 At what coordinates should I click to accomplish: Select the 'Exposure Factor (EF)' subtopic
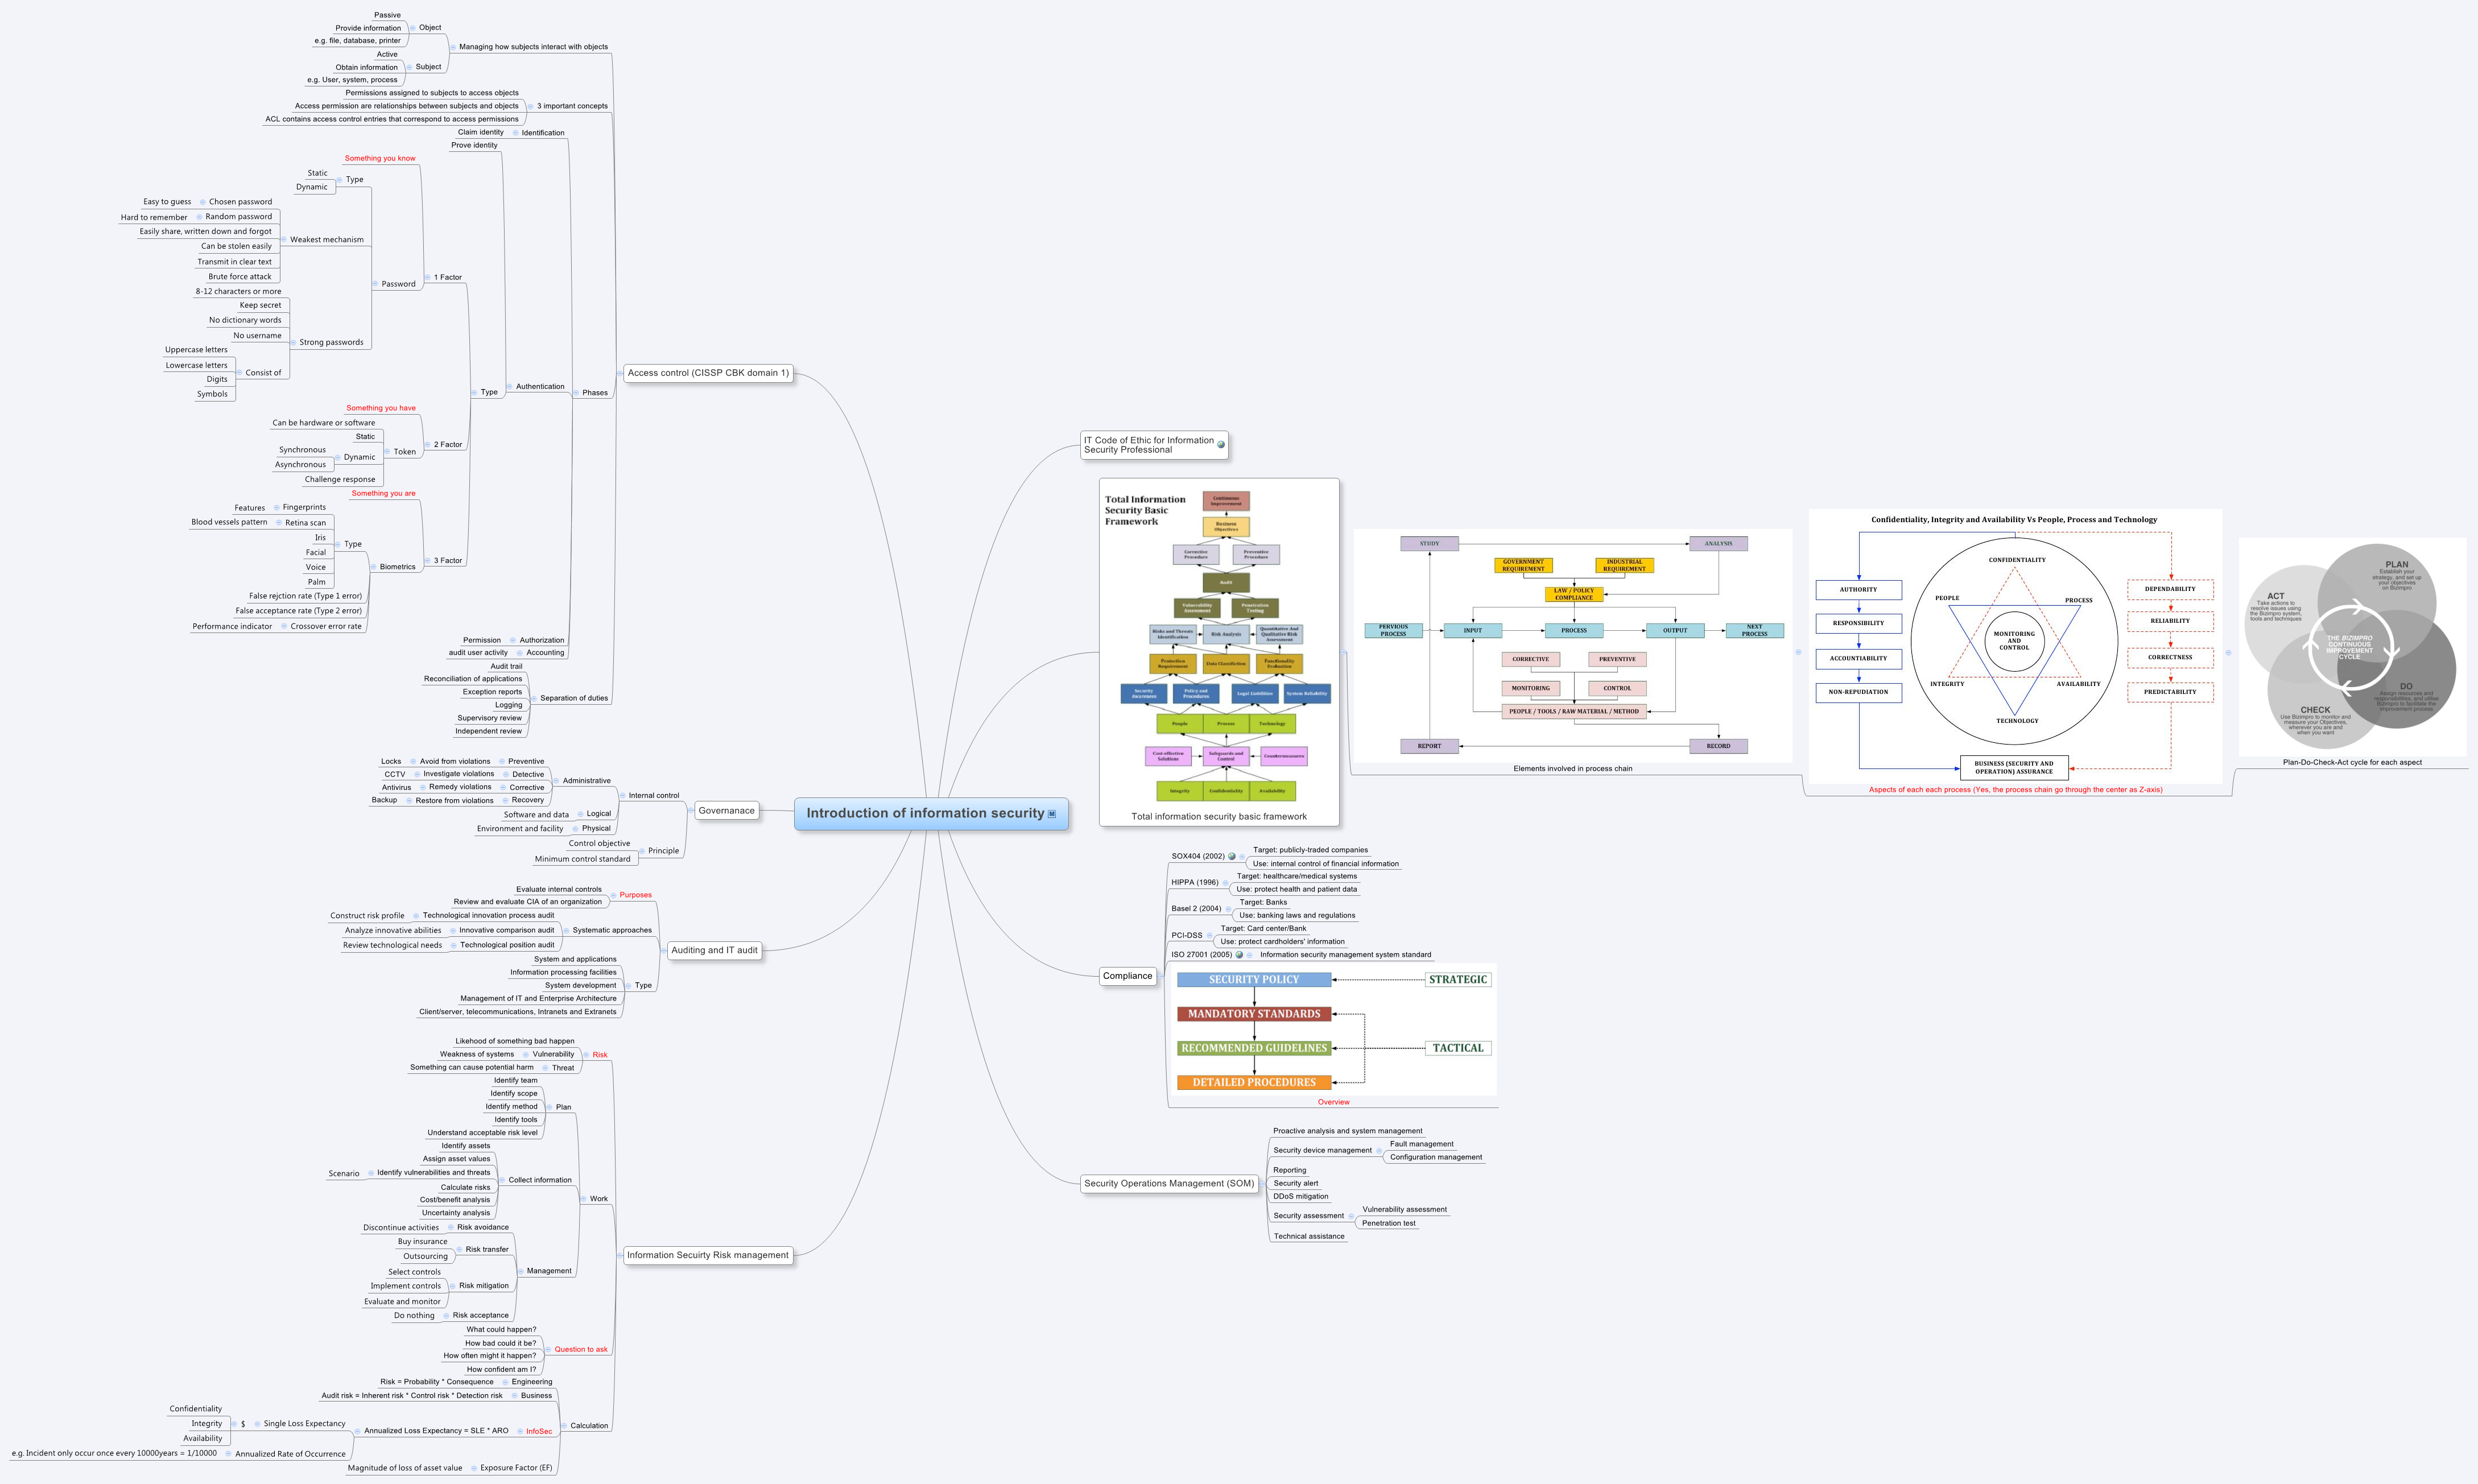coord(516,1469)
